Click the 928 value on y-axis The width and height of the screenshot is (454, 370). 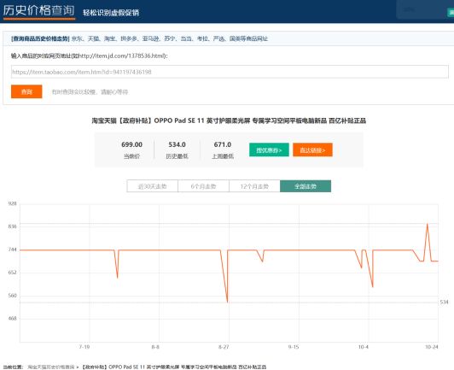[13, 203]
